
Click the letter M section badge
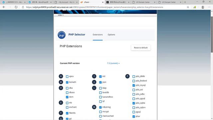[94, 107]
